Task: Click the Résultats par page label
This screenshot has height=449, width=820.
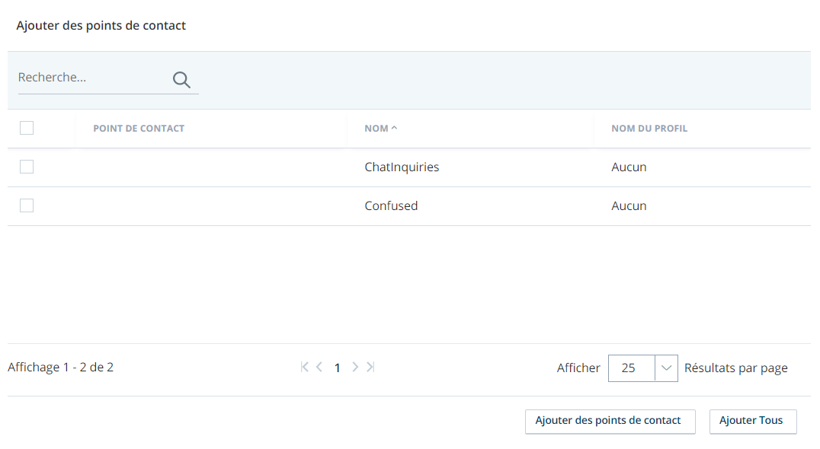Action: (x=736, y=368)
